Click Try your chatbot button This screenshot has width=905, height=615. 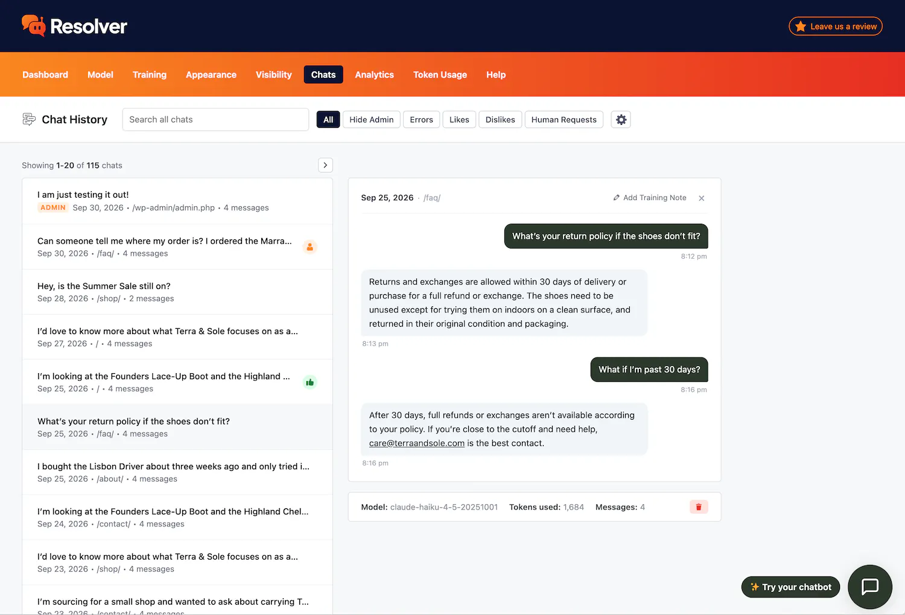(x=790, y=587)
